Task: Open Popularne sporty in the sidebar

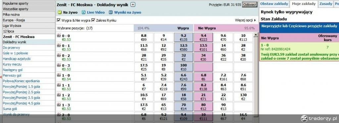Action: pyautogui.click(x=28, y=3)
